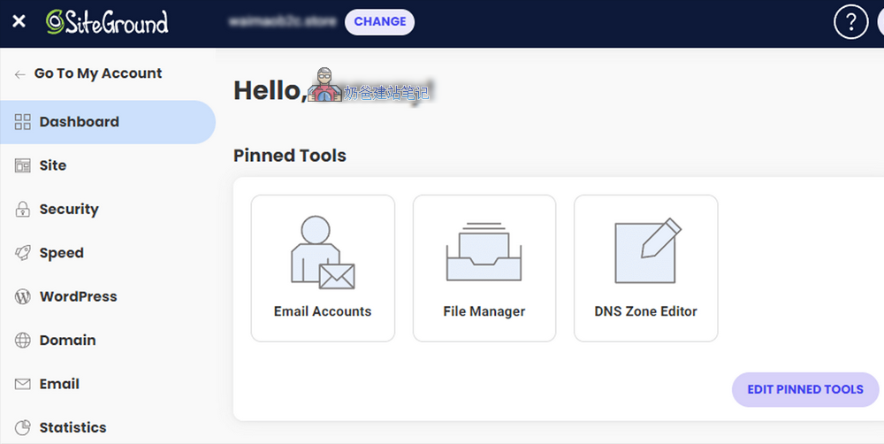Open the Statistics menu item

tap(72, 428)
